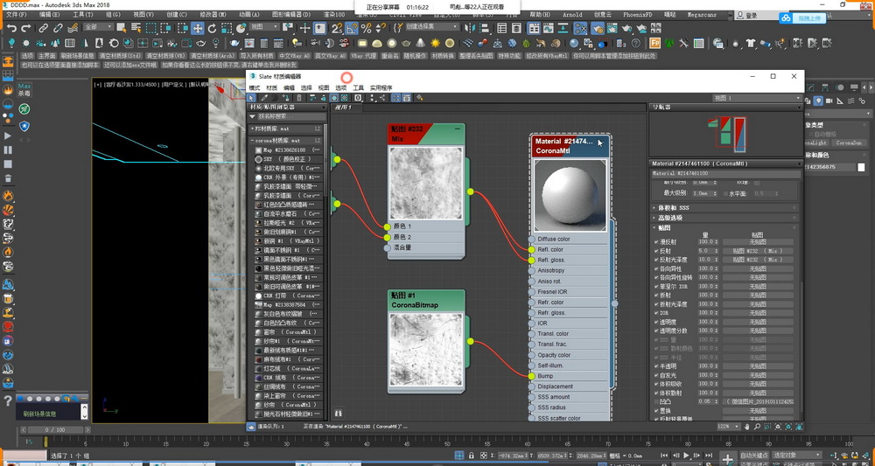
Task: Pick material from object eyedropper in Slate
Action: click(264, 98)
